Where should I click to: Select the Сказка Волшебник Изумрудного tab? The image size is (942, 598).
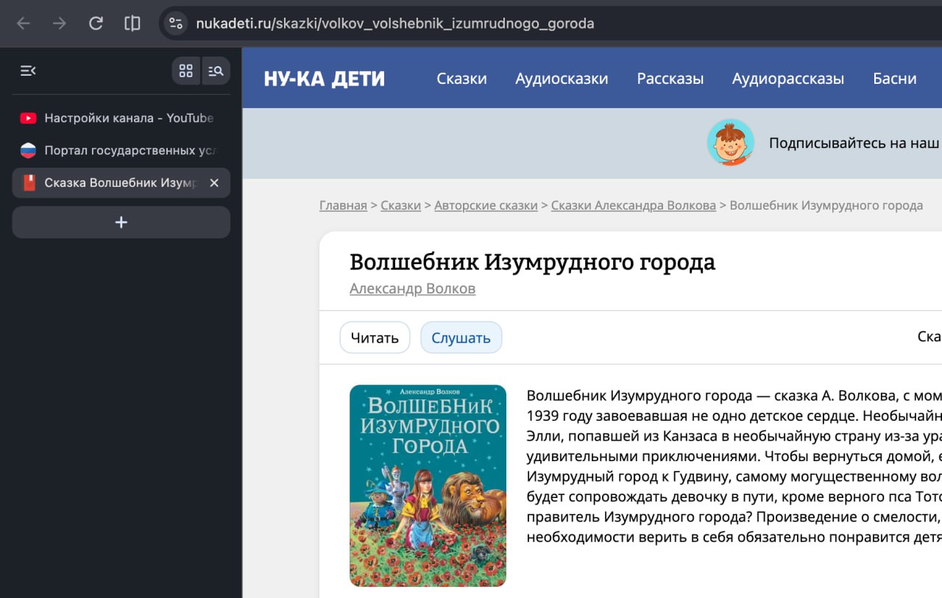point(121,182)
